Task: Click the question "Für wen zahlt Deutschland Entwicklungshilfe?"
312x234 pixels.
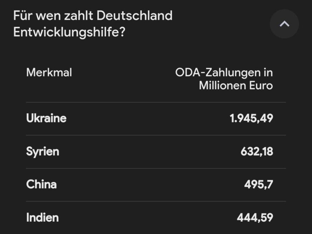Action: point(93,24)
